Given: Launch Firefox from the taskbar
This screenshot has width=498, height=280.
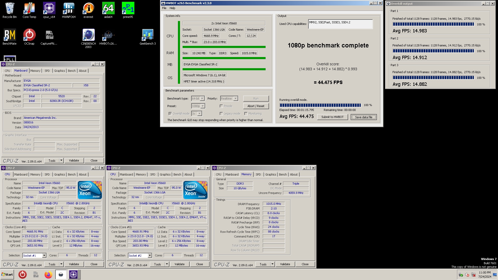Looking at the screenshot, I should 48,275.
